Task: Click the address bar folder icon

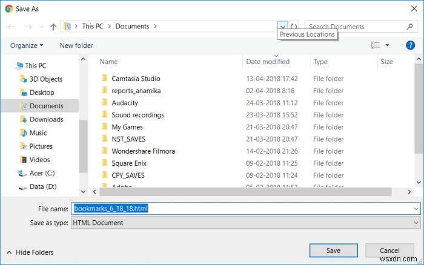Action: click(67, 27)
